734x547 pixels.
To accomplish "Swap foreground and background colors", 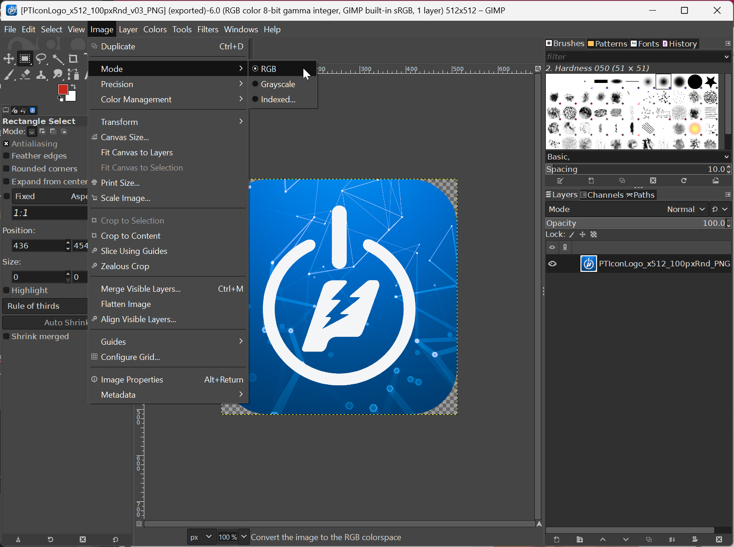I will 73,87.
